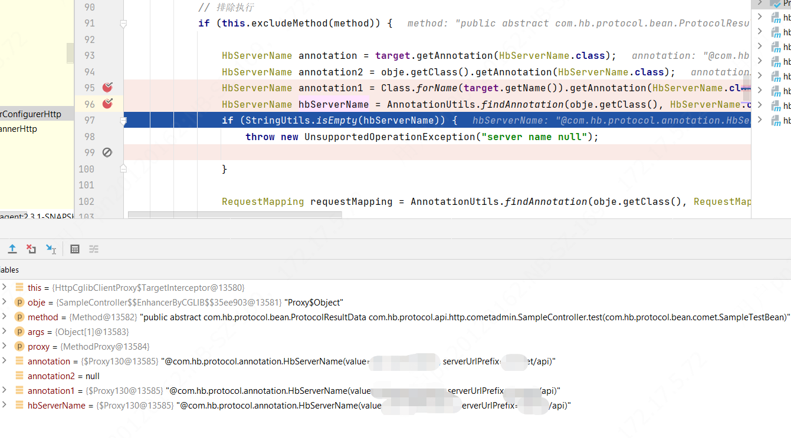Select the 'annerHttp' item in left panel
This screenshot has height=438, width=791.
tap(19, 129)
